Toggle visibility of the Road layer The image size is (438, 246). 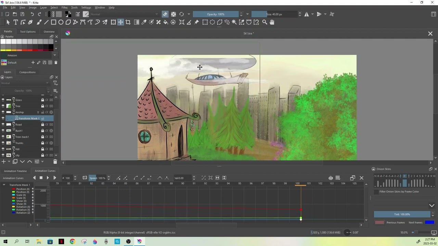point(3,124)
